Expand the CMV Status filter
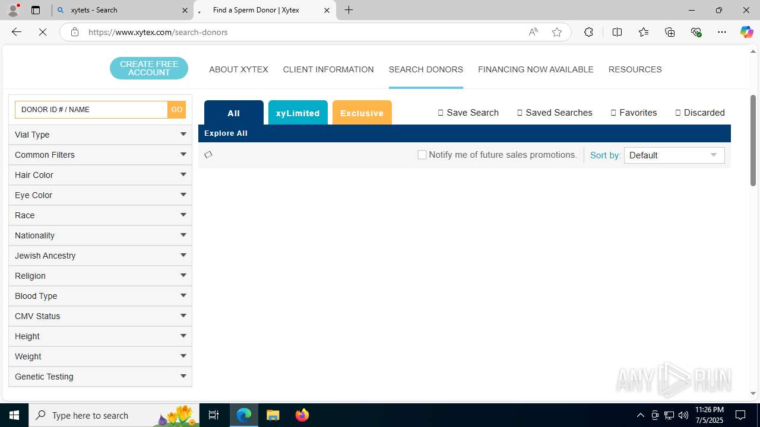 click(100, 316)
